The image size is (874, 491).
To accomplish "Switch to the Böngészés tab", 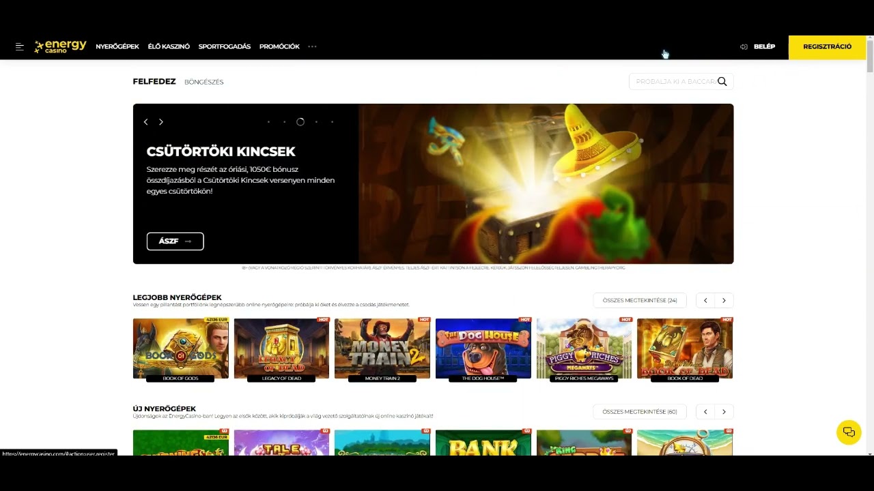I will 203,82.
